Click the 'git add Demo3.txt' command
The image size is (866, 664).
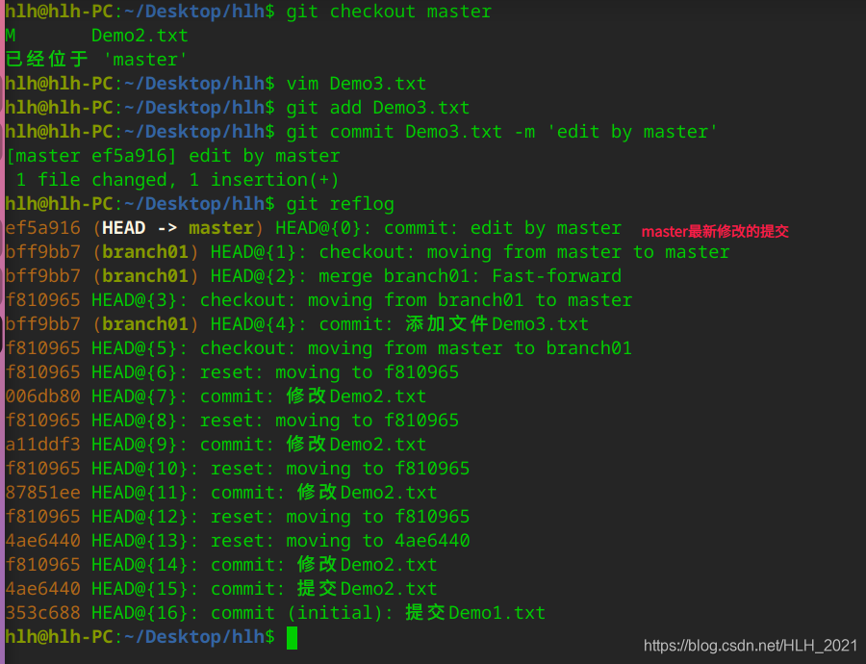pos(378,108)
